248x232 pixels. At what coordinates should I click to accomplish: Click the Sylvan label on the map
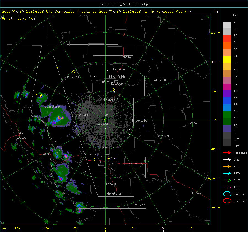click(105, 81)
